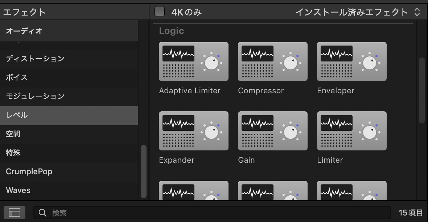Screen dimensions: 428x222
Task: Open the インストール済みエフェクト dropdown
Action: click(357, 12)
